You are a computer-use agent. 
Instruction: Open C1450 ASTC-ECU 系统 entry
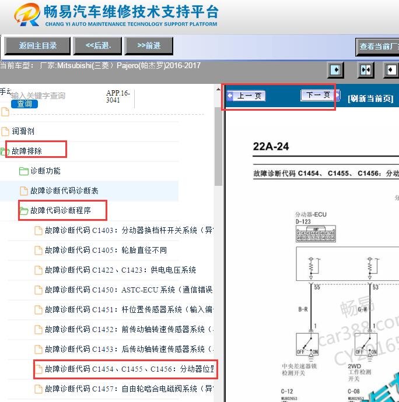[129, 290]
